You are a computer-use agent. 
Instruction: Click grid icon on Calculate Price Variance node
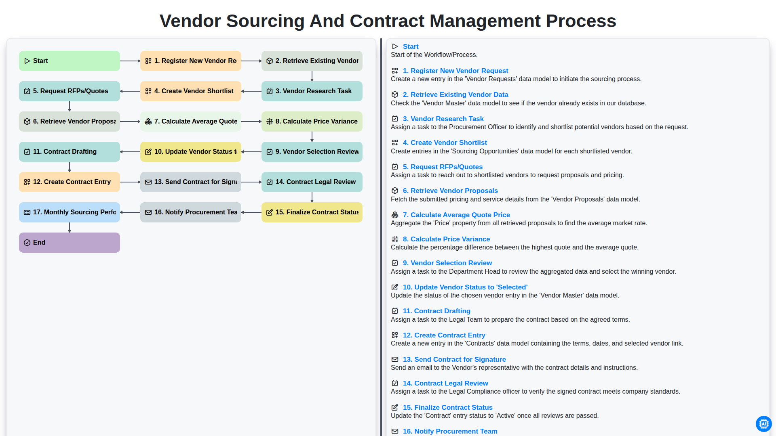pos(270,122)
